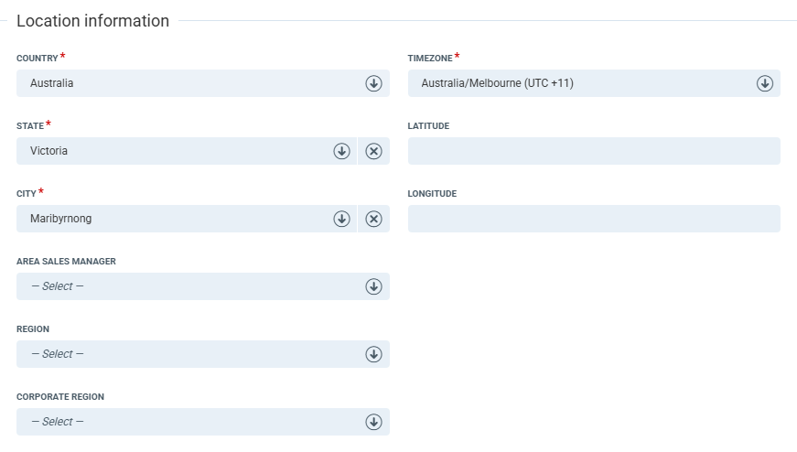
Task: Click the down-arrow icon in State field
Action: point(341,151)
